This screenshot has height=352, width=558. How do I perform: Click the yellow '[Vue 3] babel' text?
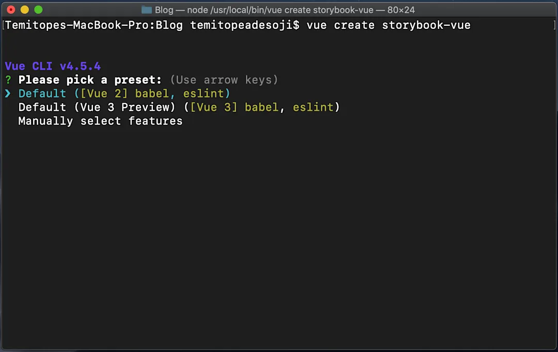coord(235,107)
